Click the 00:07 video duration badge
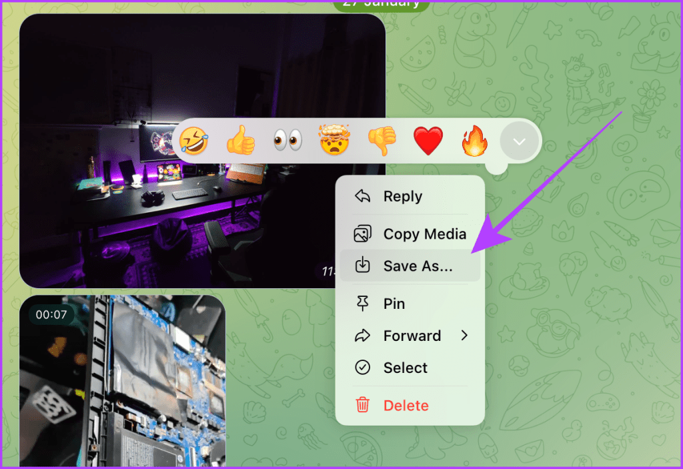Viewport: 683px width, 469px height. (x=51, y=315)
